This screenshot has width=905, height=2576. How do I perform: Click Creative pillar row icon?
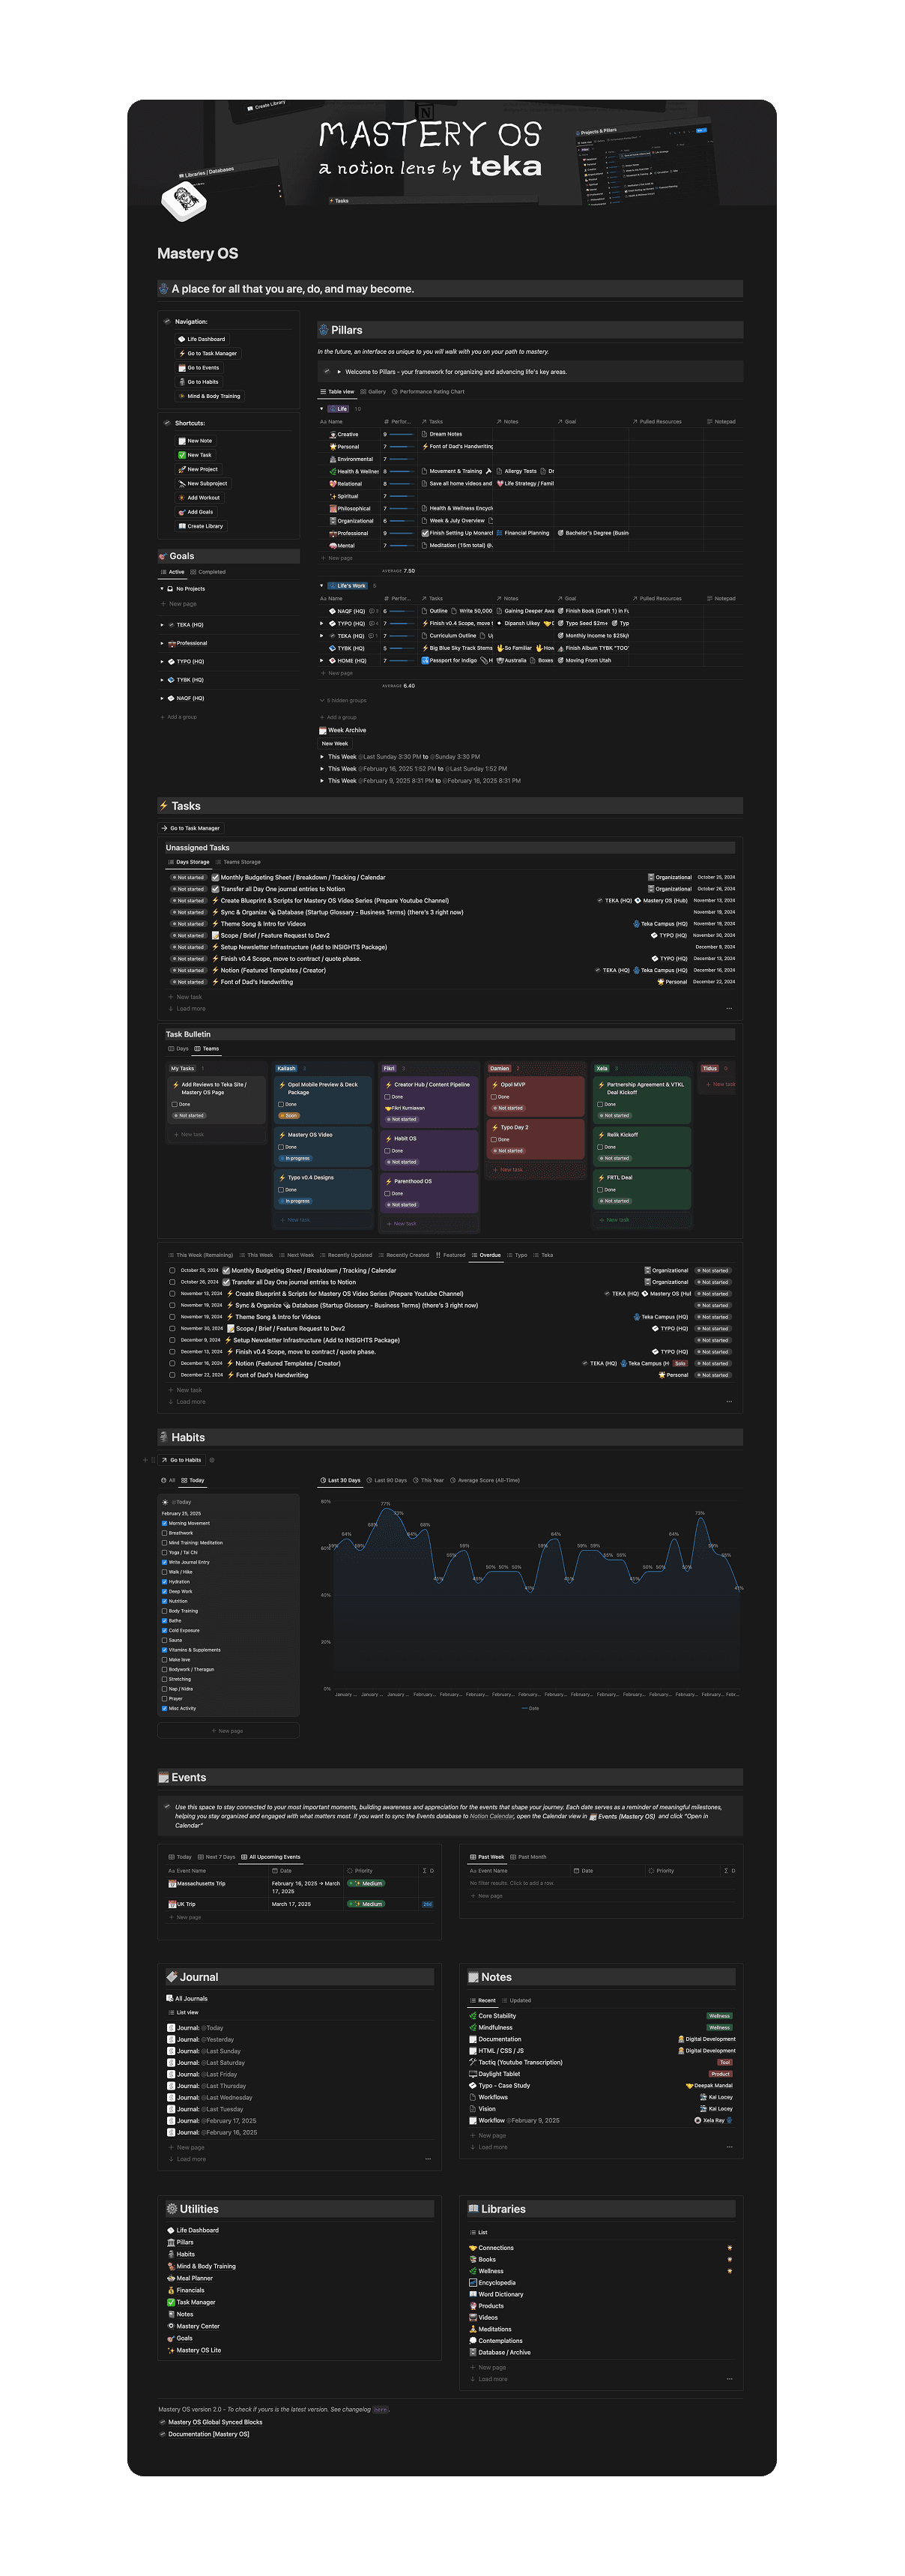333,434
